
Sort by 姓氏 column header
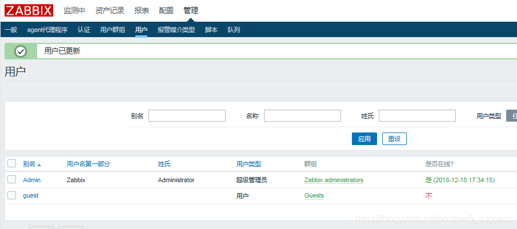pyautogui.click(x=164, y=164)
